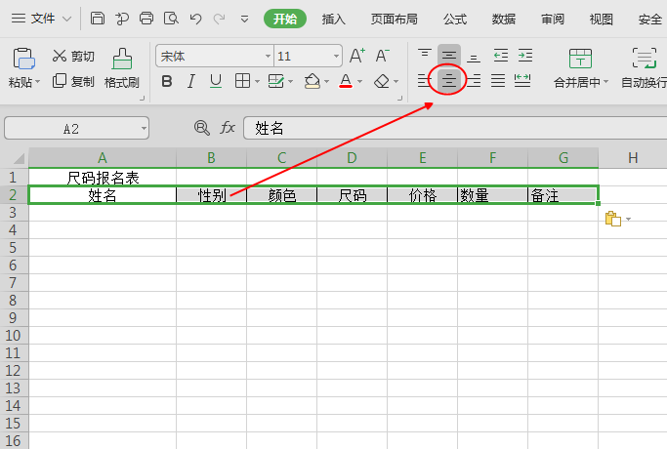The height and width of the screenshot is (449, 667).
Task: Expand the borders dropdown arrow
Action: coord(257,81)
